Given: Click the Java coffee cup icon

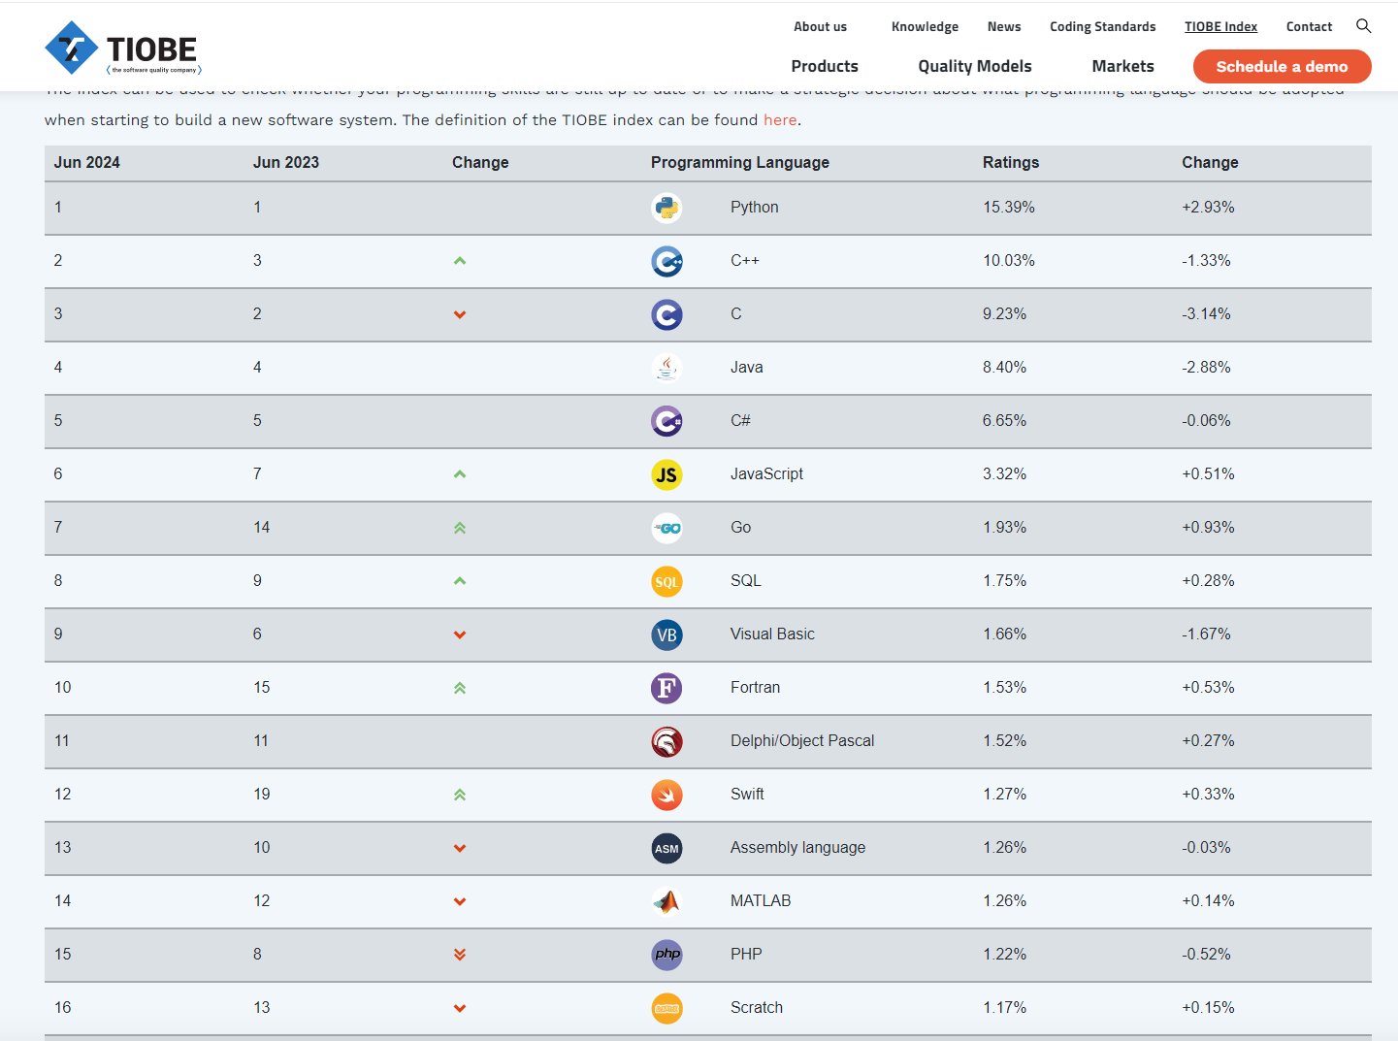Looking at the screenshot, I should point(666,368).
